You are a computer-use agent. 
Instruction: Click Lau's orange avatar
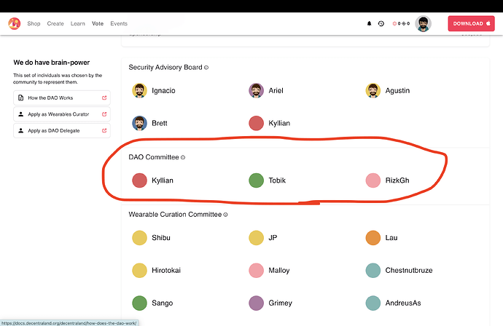pos(373,238)
